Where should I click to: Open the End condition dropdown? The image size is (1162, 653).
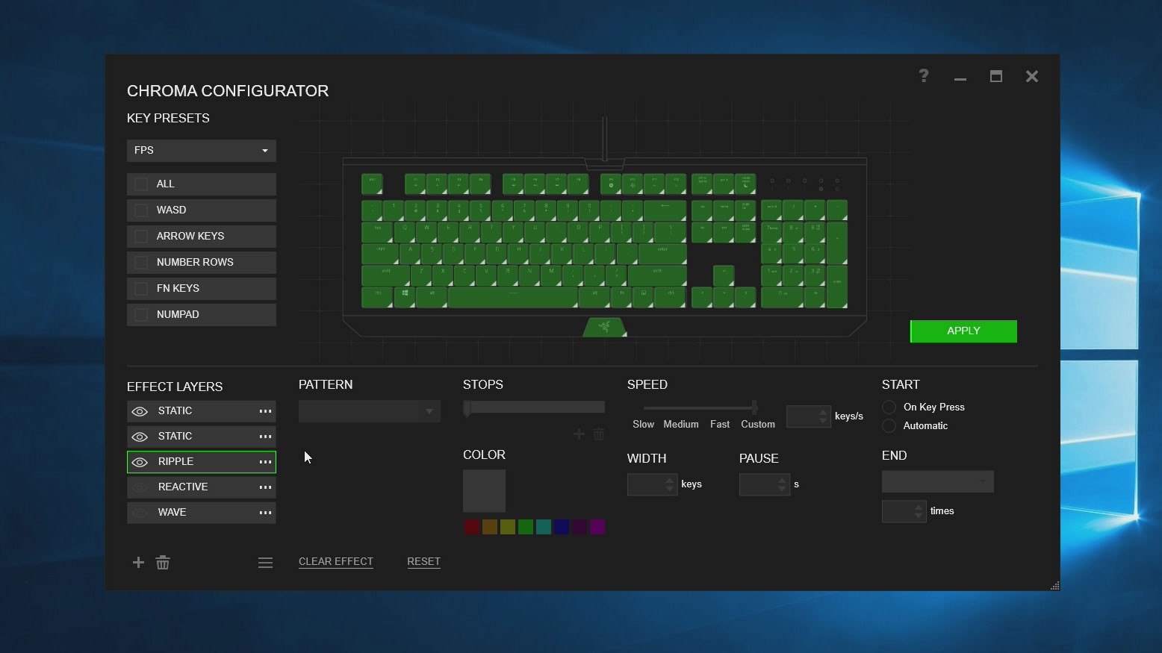coord(937,482)
